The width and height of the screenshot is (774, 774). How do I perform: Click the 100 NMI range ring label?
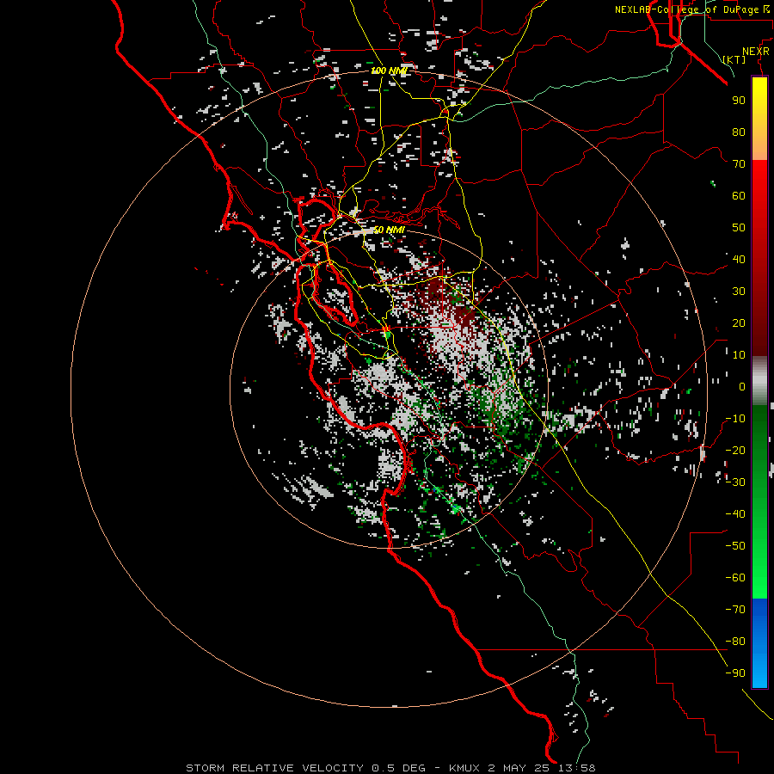pyautogui.click(x=389, y=71)
